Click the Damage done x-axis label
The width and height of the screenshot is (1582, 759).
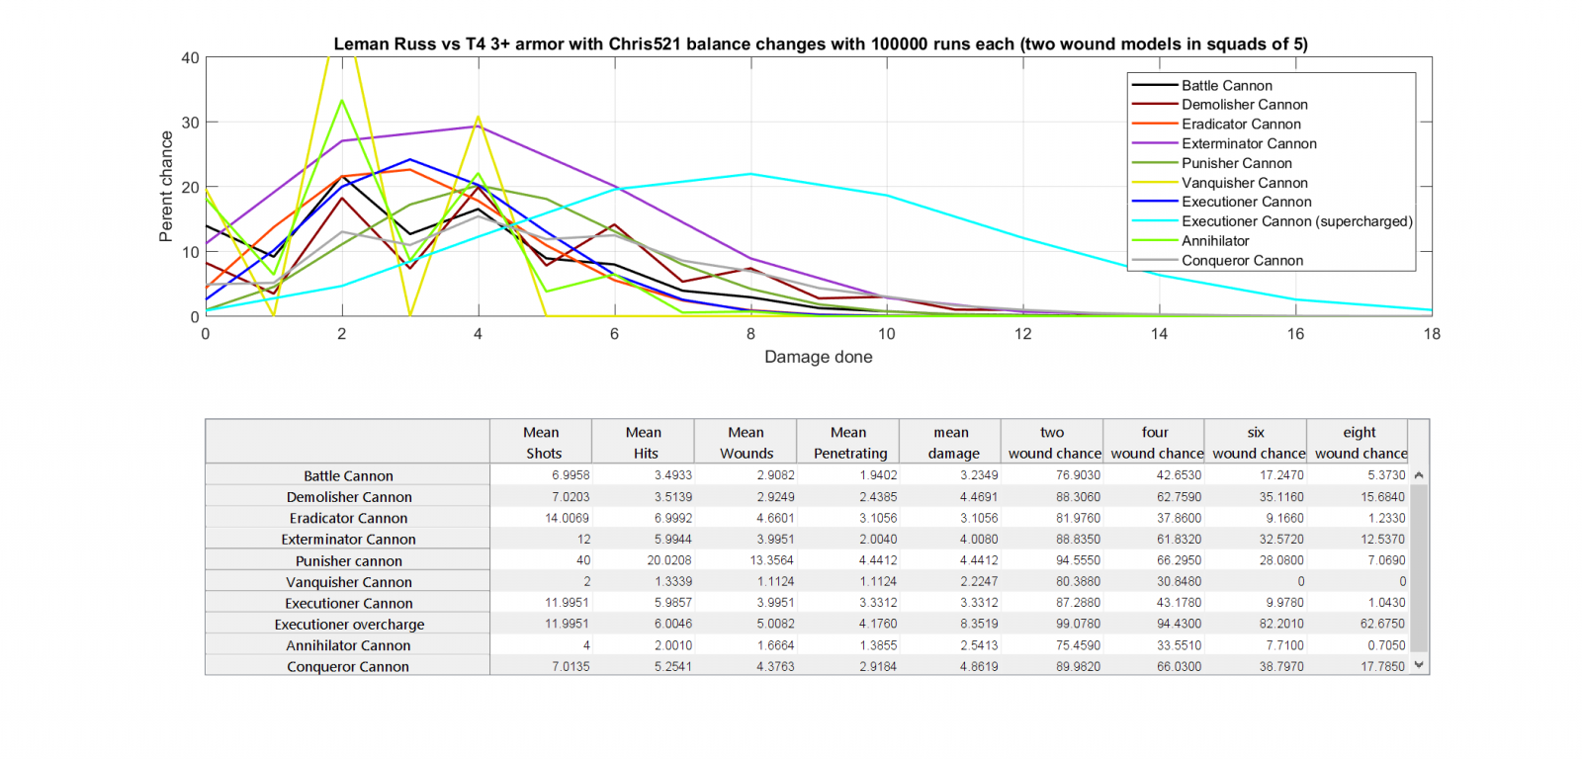point(818,357)
